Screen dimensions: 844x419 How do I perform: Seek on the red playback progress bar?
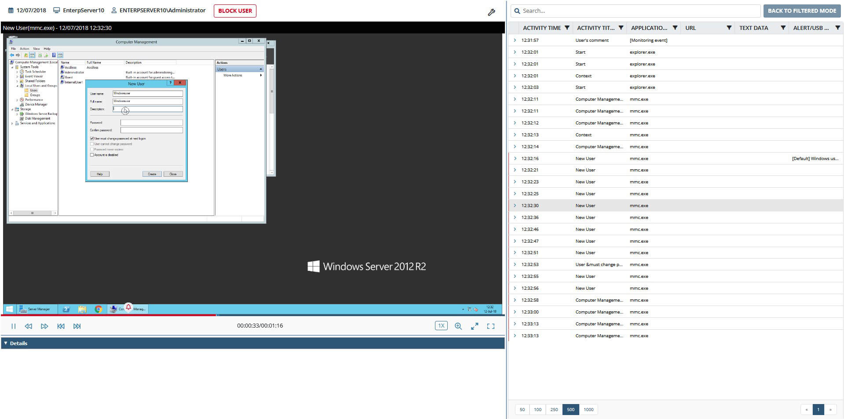coord(108,315)
